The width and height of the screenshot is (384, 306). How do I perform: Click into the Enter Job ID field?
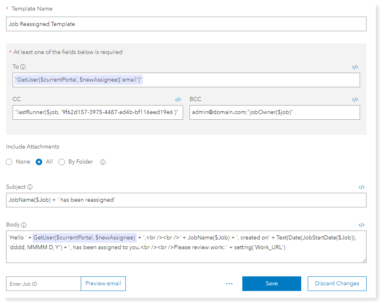click(x=43, y=284)
